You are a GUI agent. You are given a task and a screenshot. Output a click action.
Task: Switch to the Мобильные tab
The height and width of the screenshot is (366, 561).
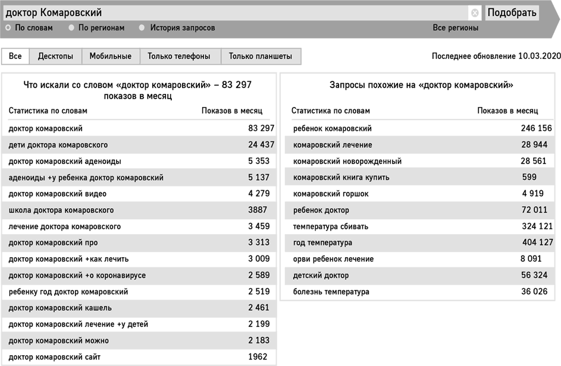point(110,56)
